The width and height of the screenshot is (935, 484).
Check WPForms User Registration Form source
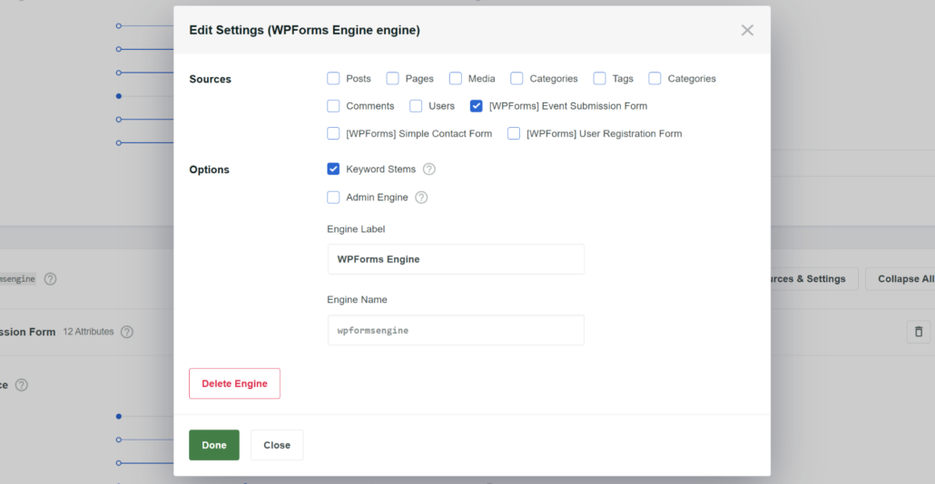[514, 133]
